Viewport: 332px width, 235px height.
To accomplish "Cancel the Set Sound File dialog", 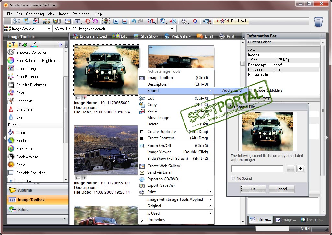I will tap(281, 189).
